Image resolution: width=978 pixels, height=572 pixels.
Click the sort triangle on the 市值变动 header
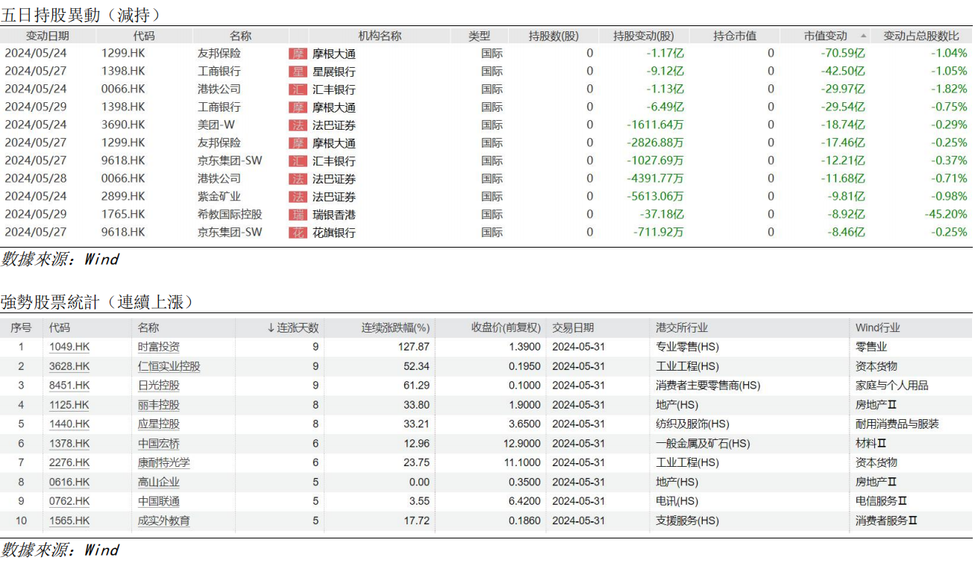point(864,36)
